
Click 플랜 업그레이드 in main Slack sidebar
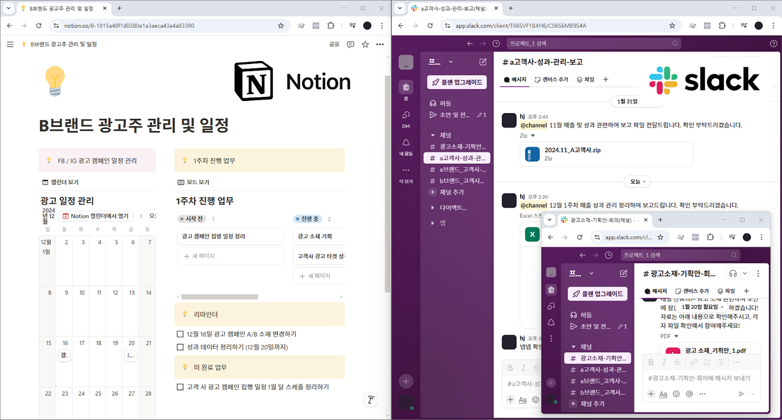point(457,82)
